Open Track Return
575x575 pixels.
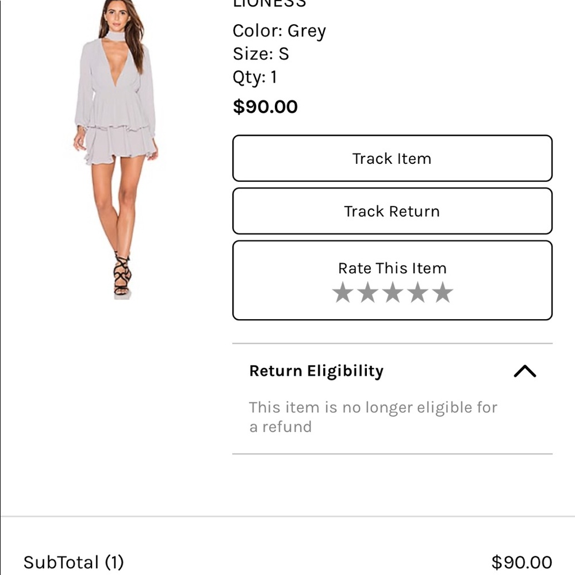pyautogui.click(x=392, y=211)
